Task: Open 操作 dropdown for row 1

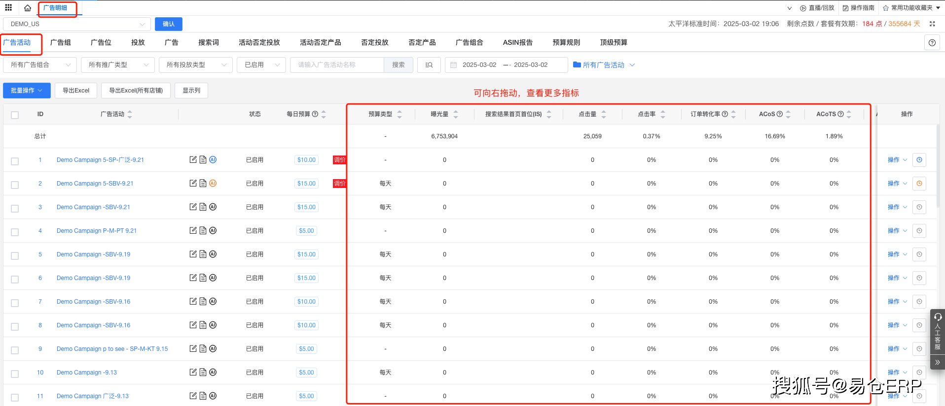Action: point(897,160)
